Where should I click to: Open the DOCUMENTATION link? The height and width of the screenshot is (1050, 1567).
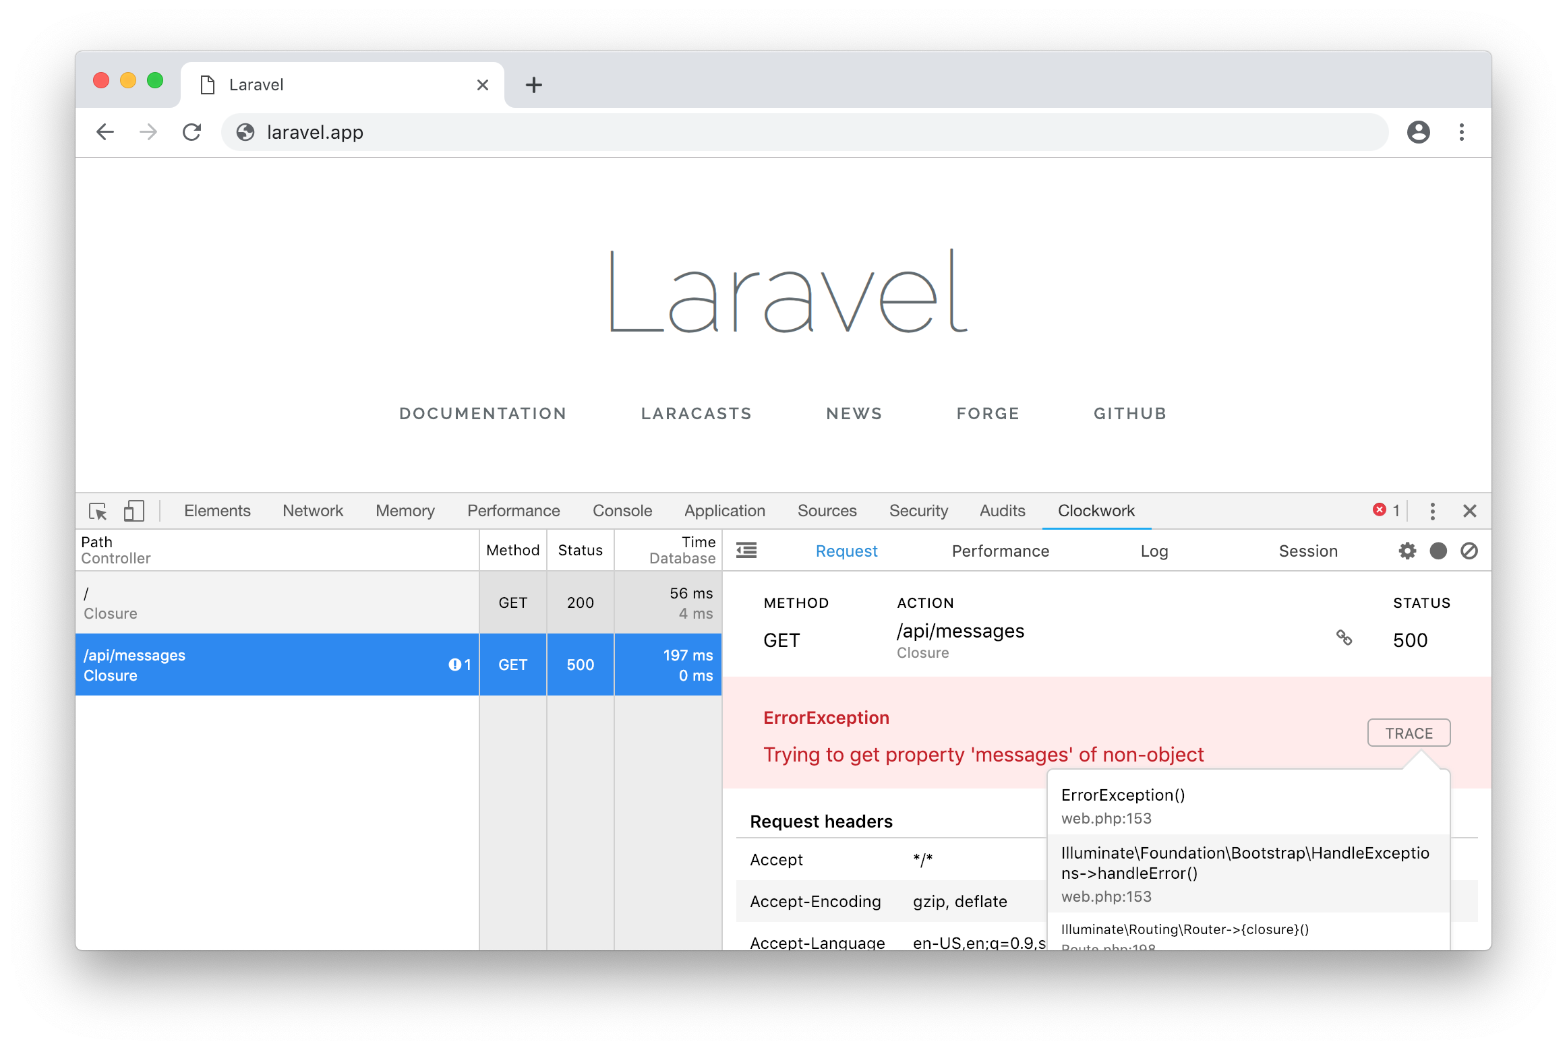pyautogui.click(x=483, y=414)
